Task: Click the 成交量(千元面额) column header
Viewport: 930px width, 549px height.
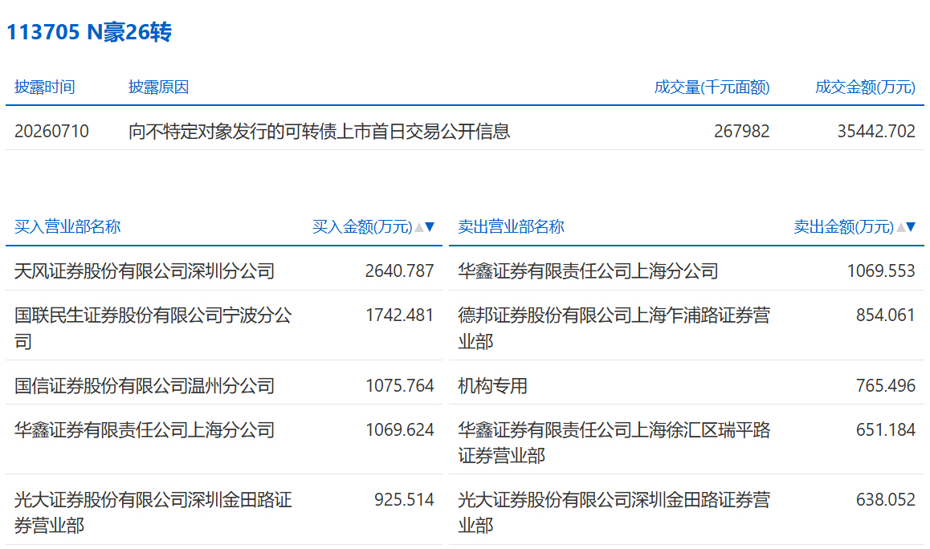Action: point(712,87)
